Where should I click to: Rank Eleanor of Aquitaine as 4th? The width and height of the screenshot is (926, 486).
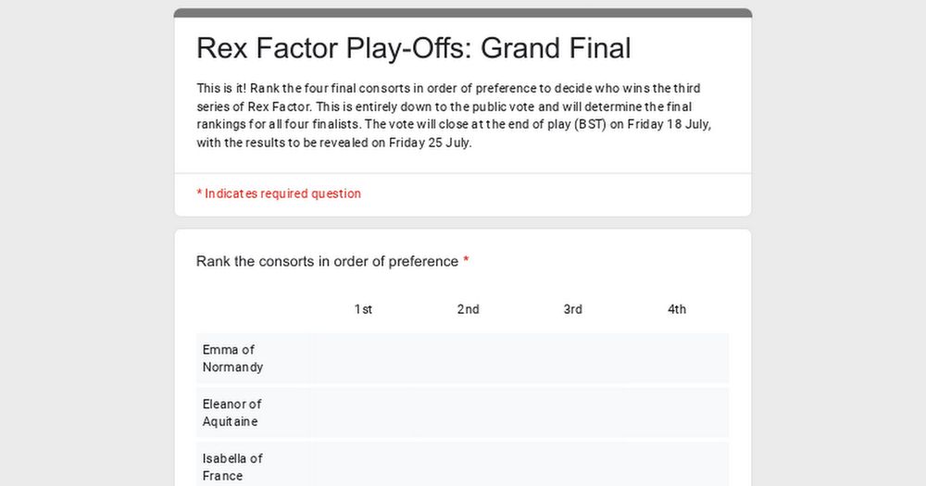pos(677,413)
